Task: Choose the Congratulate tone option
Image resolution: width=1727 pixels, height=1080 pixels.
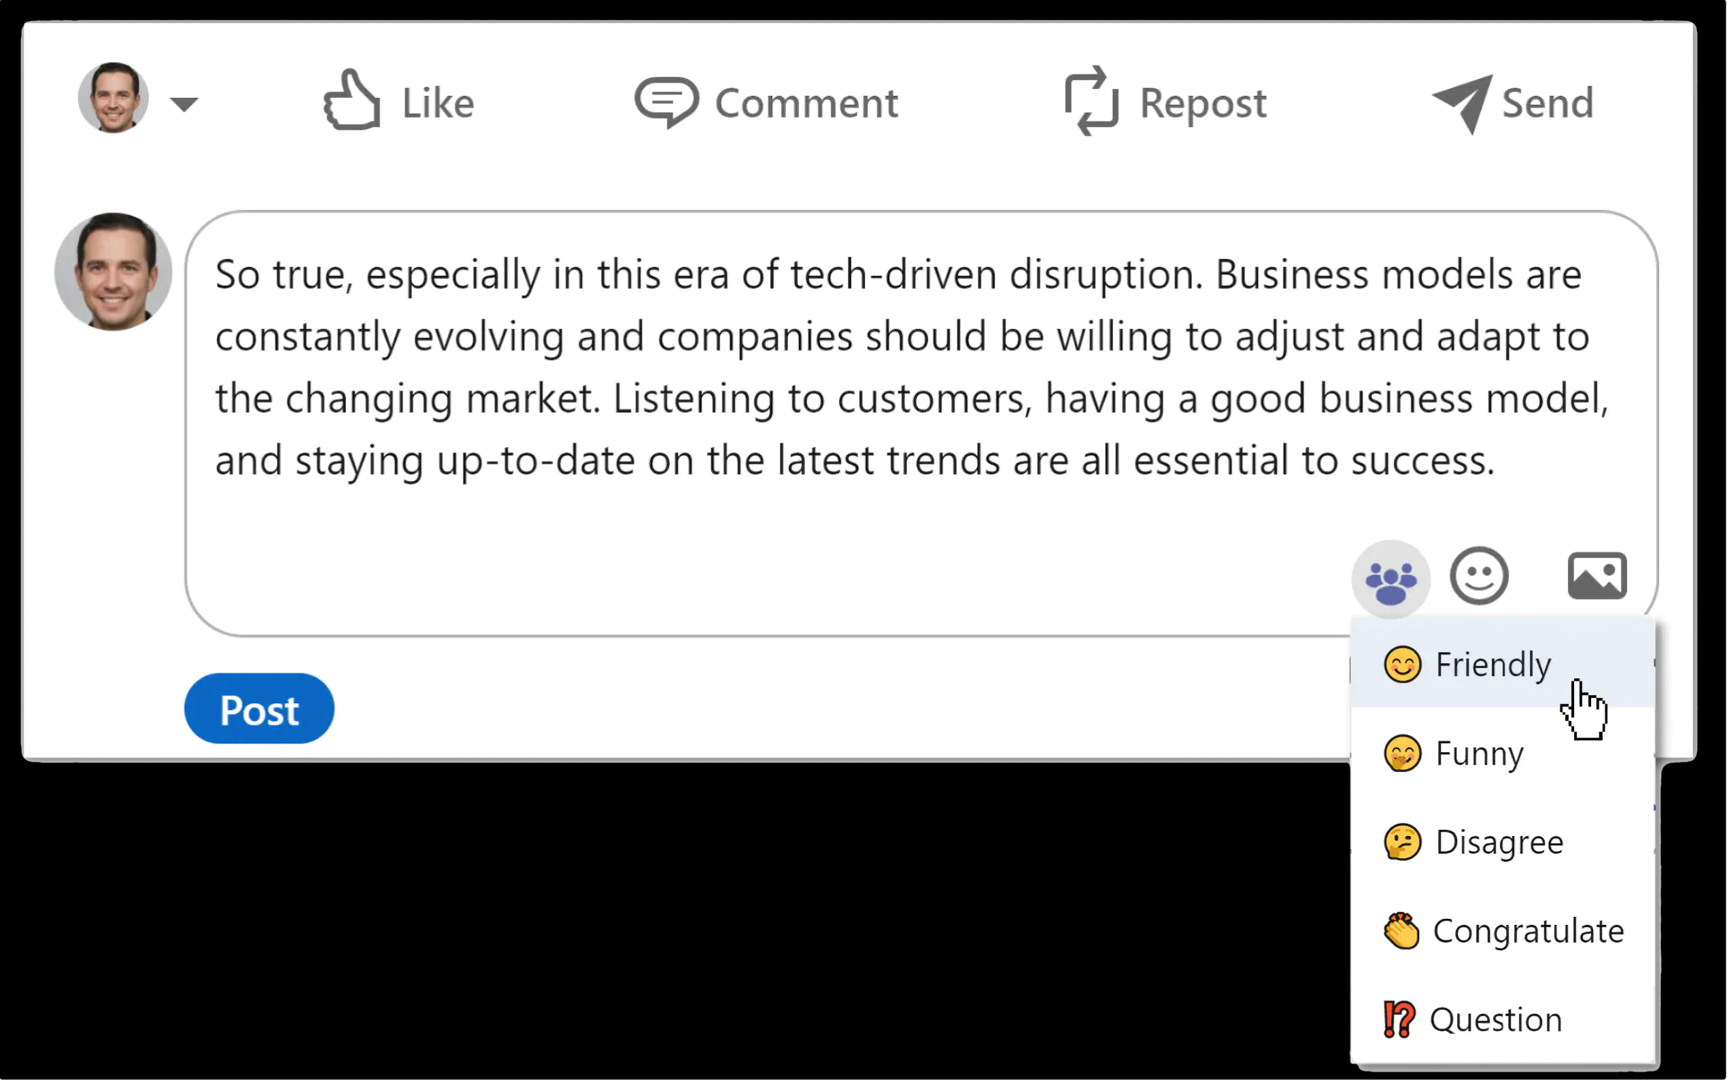Action: coord(1528,930)
